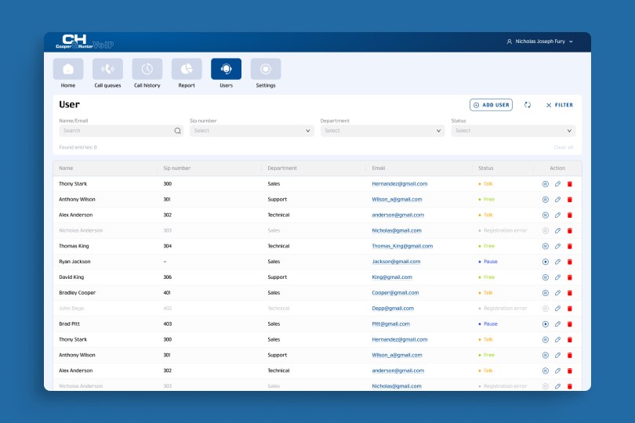Click the refresh icon beside Add User

point(528,105)
